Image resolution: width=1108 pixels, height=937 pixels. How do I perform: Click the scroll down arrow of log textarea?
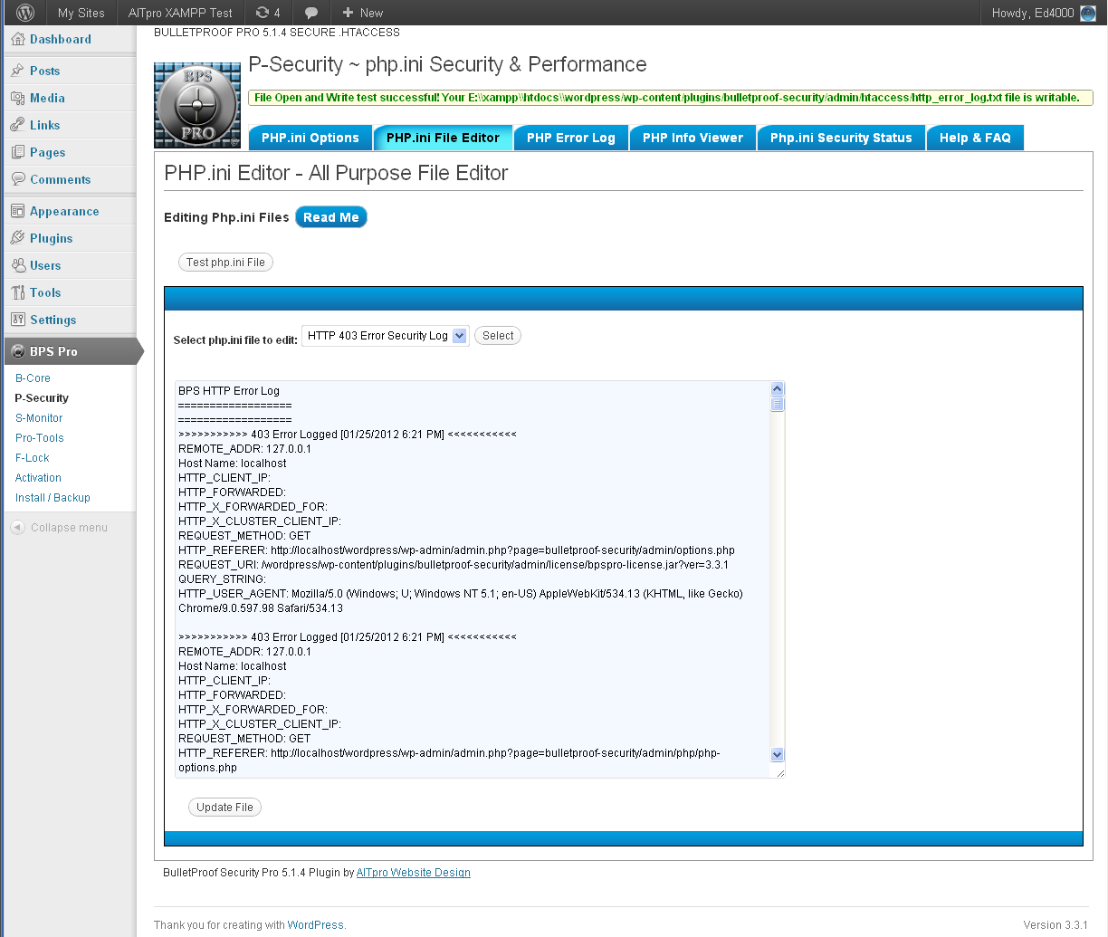pyautogui.click(x=777, y=755)
